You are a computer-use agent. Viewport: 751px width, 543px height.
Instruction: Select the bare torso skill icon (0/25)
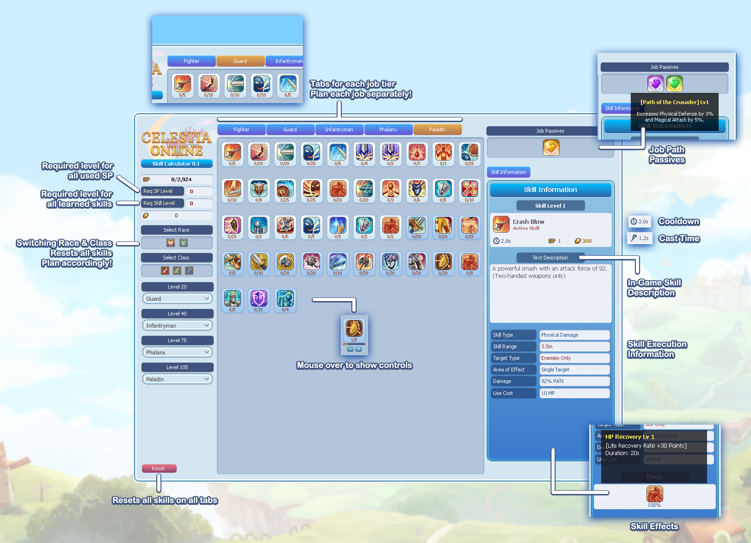pos(469,225)
